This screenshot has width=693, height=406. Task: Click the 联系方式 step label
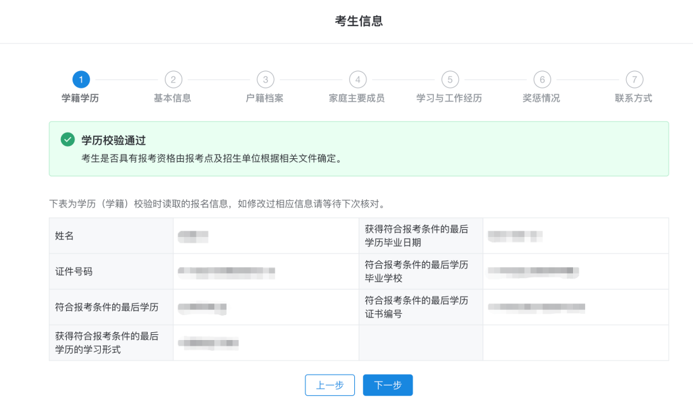click(634, 98)
